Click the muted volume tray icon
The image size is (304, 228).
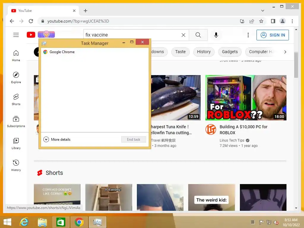click(x=276, y=222)
